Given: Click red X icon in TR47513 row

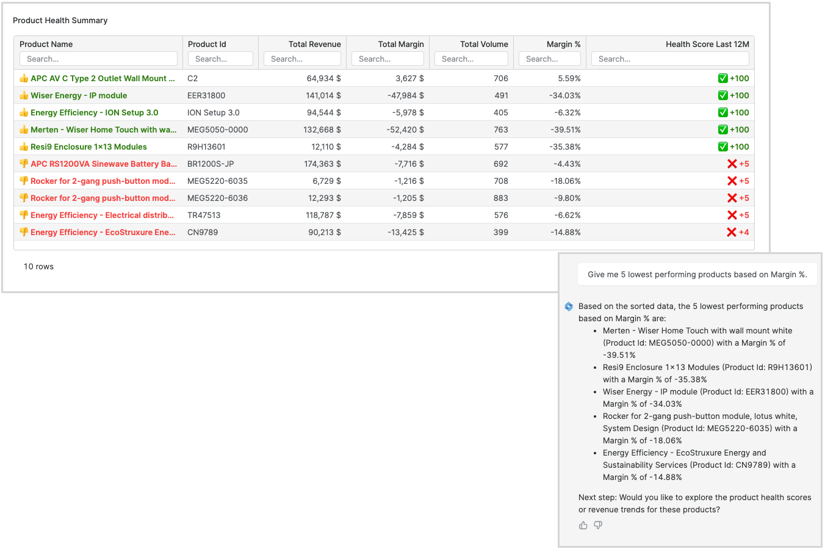Looking at the screenshot, I should pos(732,215).
